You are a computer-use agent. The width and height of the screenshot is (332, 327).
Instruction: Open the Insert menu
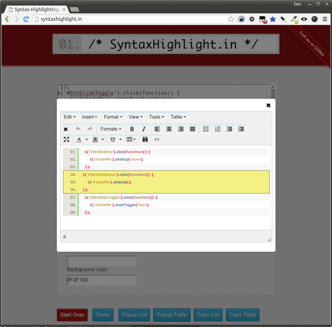coord(90,117)
